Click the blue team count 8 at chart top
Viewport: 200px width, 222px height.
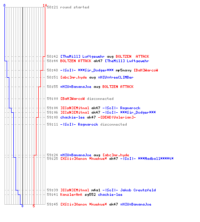(4, 5)
